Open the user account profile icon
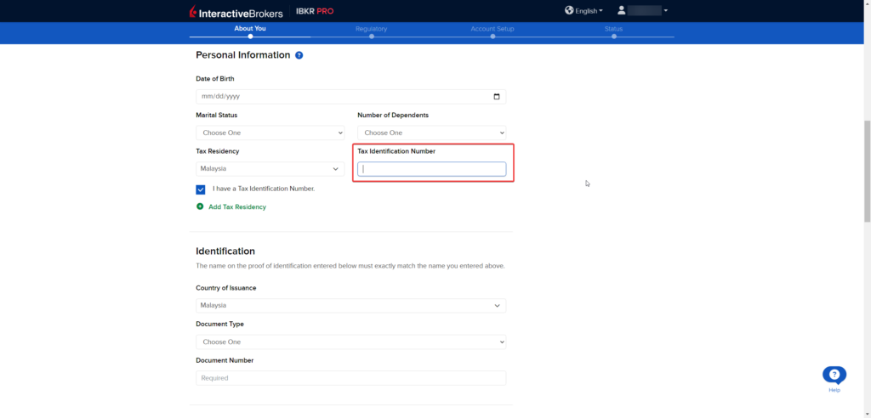871x418 pixels. pos(622,11)
